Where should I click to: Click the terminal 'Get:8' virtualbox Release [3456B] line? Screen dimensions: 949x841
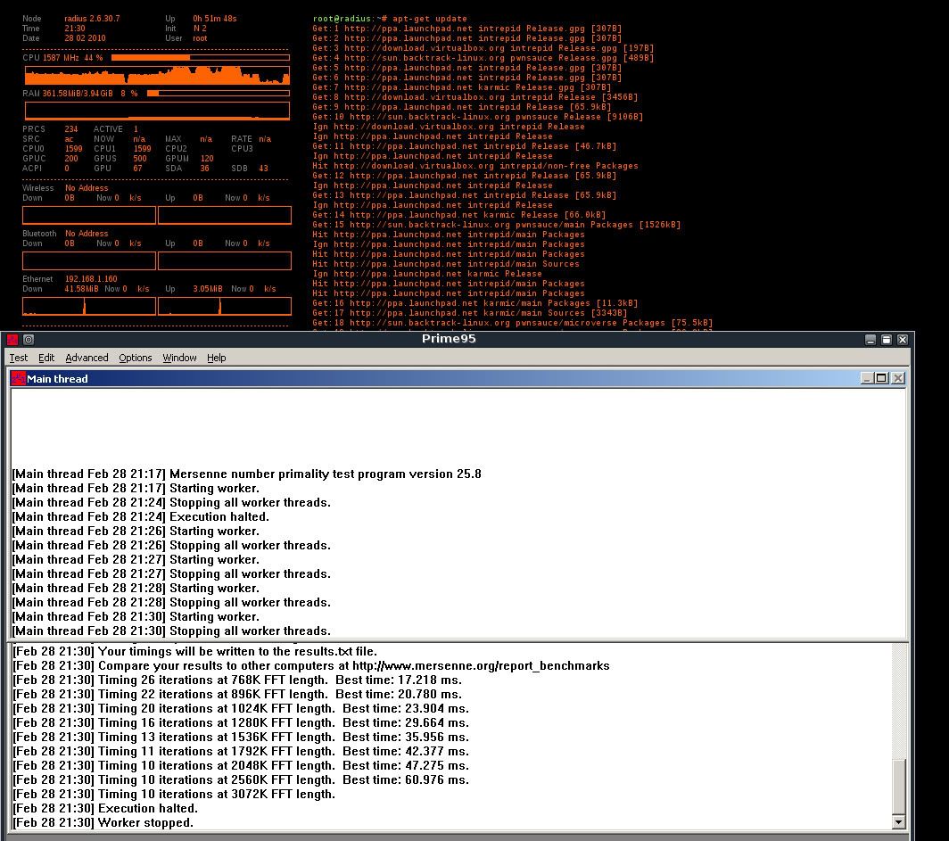pos(475,97)
